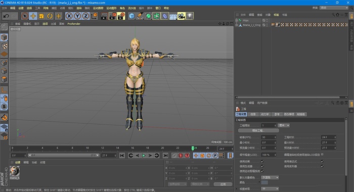The image size is (354, 192).
Task: Expand view clipping disclosure arrow
Action: pos(237,189)
